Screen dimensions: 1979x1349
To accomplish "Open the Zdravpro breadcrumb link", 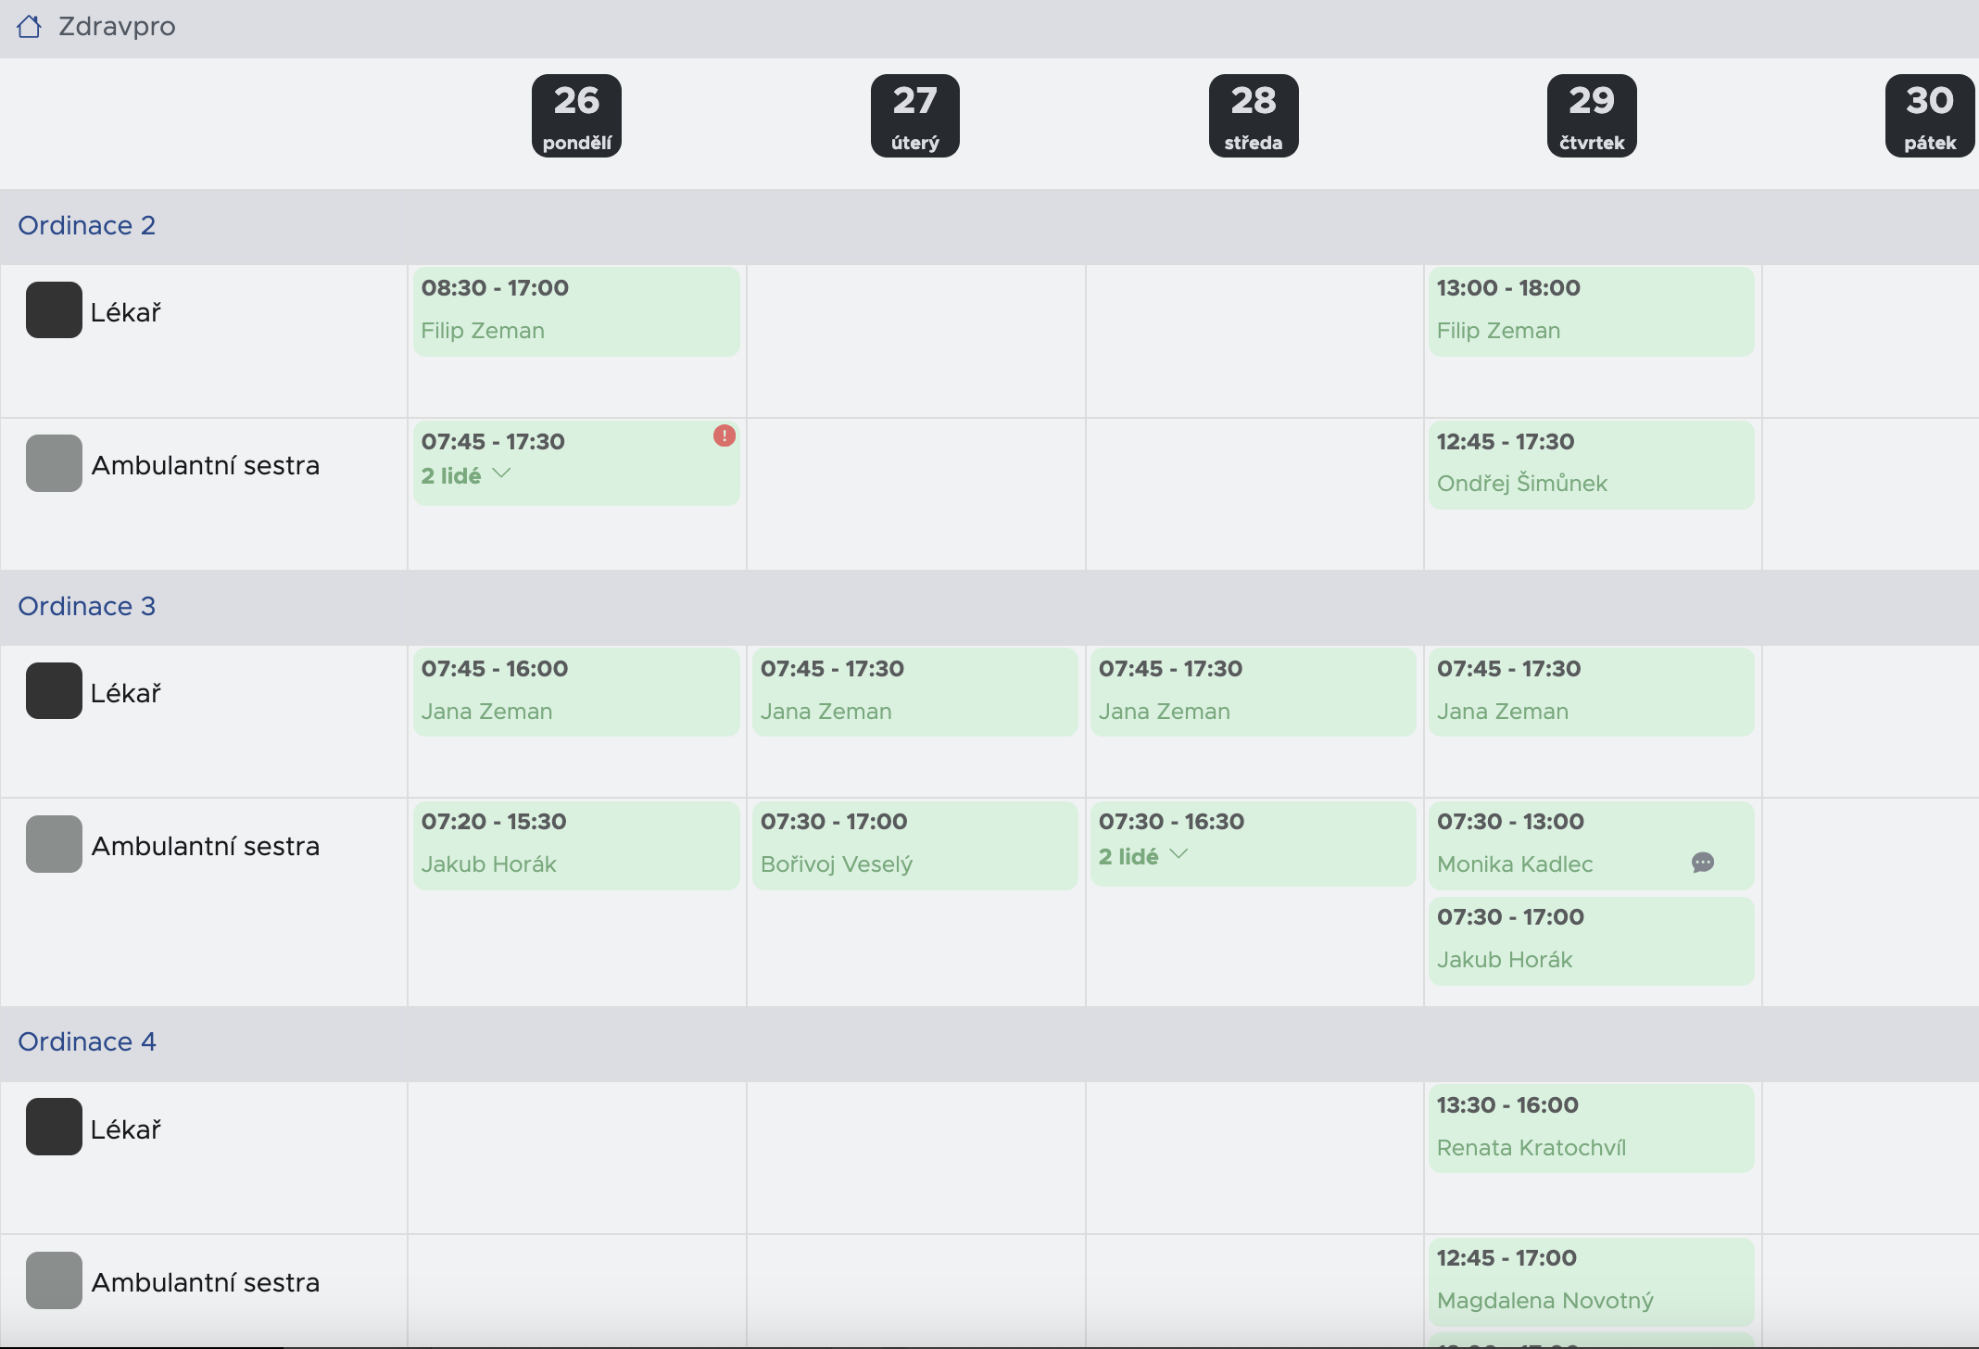I will [117, 26].
